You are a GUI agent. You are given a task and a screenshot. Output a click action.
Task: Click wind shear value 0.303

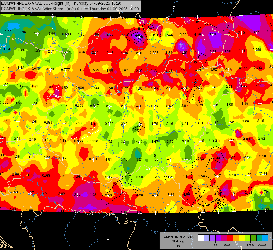pyautogui.click(x=79, y=105)
